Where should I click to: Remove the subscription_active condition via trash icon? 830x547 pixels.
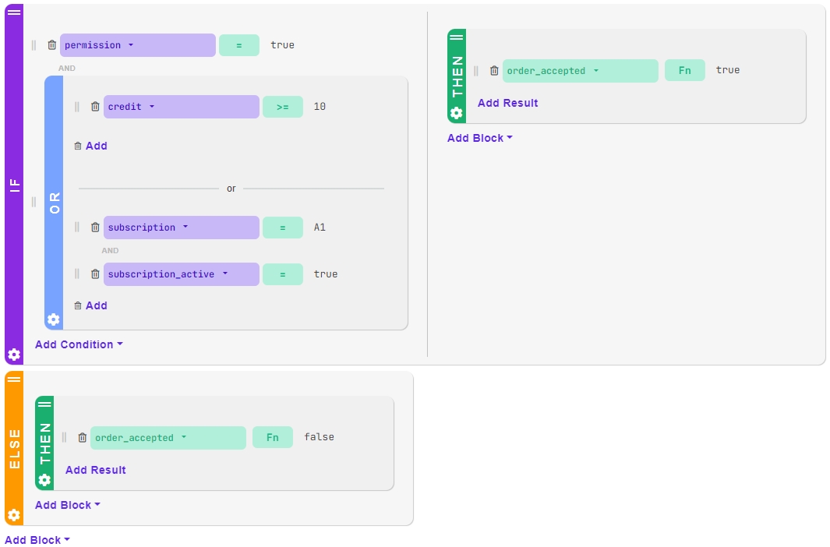(95, 274)
